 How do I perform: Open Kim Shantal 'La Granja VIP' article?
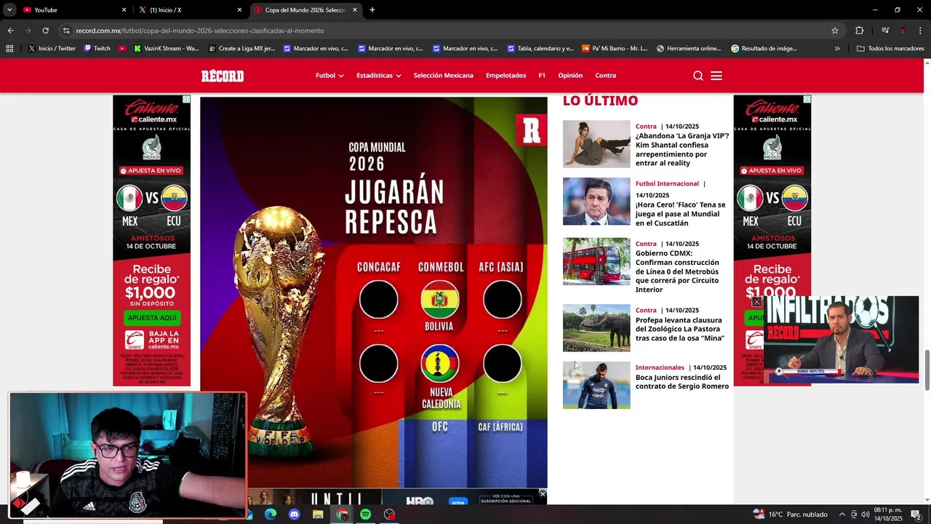[682, 149]
